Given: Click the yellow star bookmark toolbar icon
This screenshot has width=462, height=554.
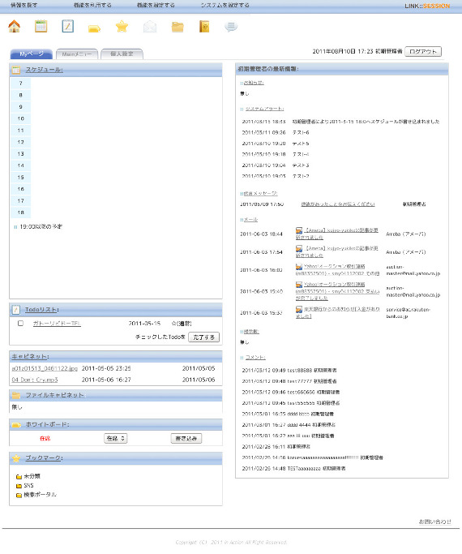Looking at the screenshot, I should (x=122, y=27).
